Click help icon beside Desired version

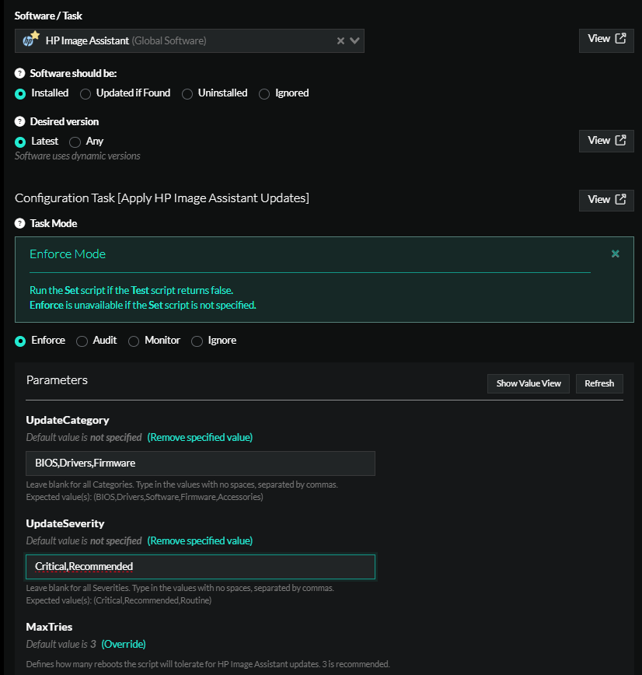coord(19,121)
